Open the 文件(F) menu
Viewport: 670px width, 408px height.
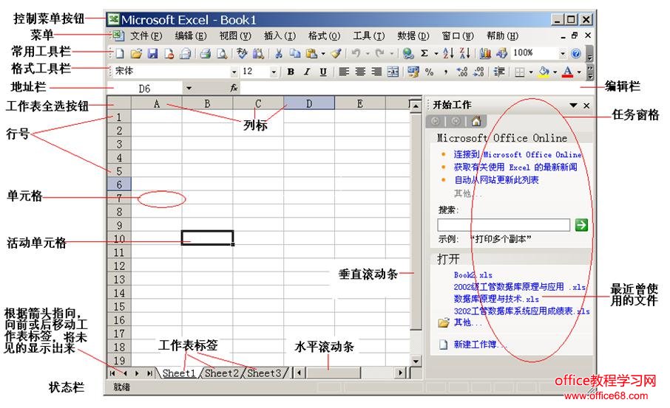[x=146, y=36]
